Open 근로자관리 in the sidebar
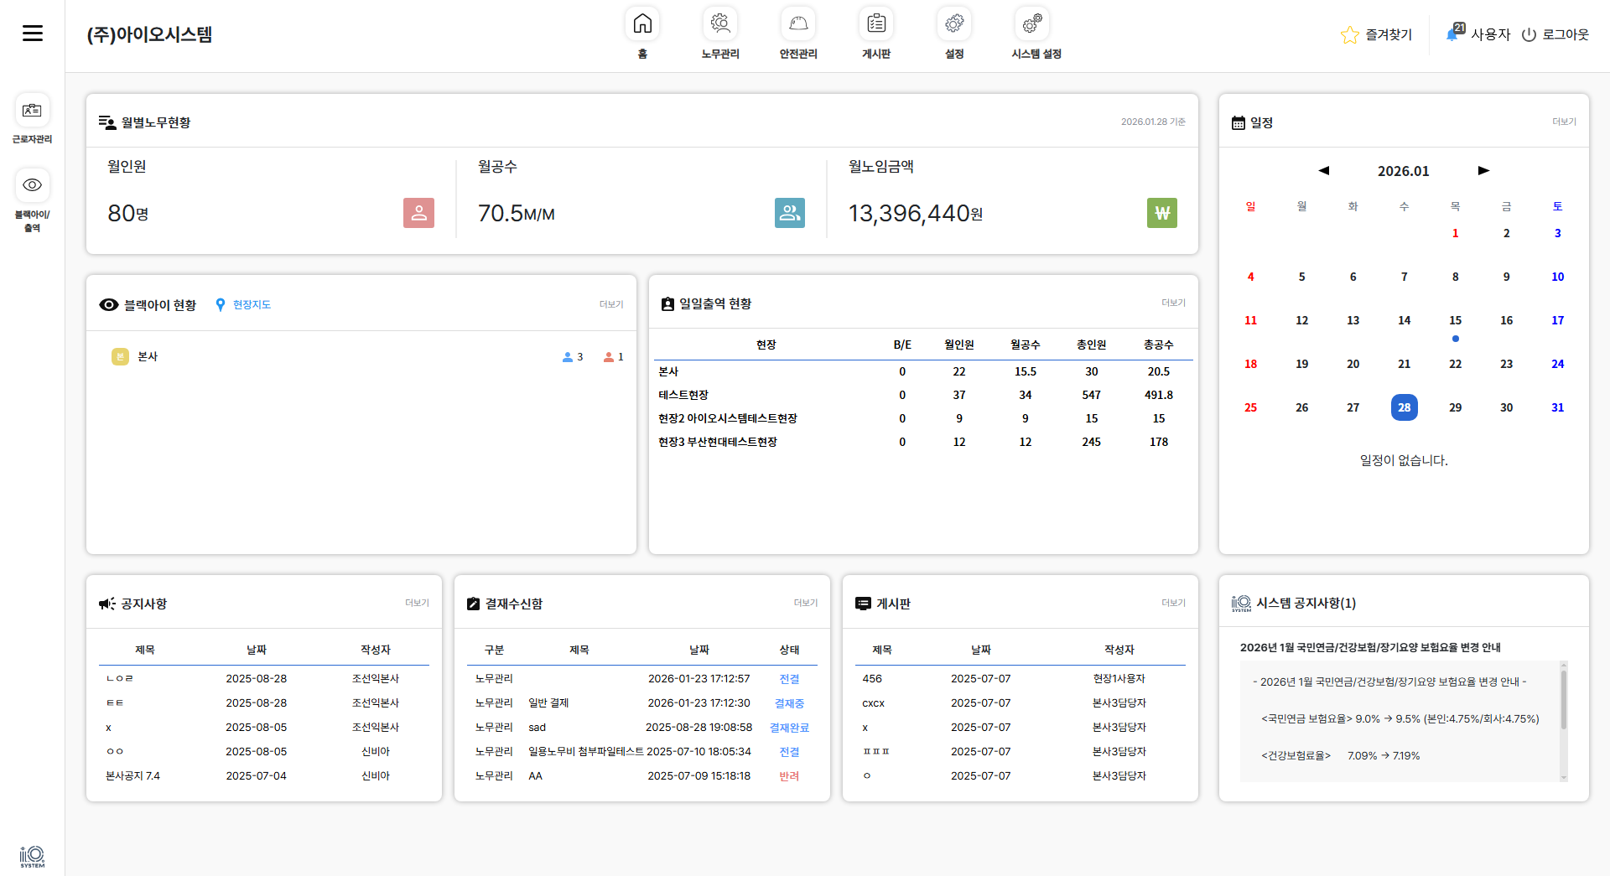Image resolution: width=1610 pixels, height=876 pixels. [x=33, y=111]
